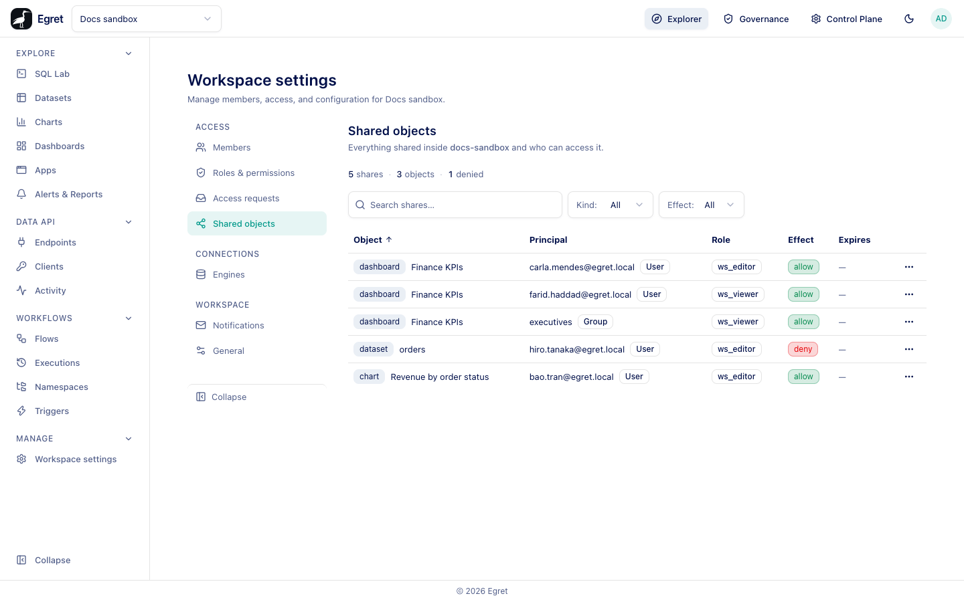The height and width of the screenshot is (602, 964).
Task: Switch to Control Plane tab
Action: click(846, 19)
